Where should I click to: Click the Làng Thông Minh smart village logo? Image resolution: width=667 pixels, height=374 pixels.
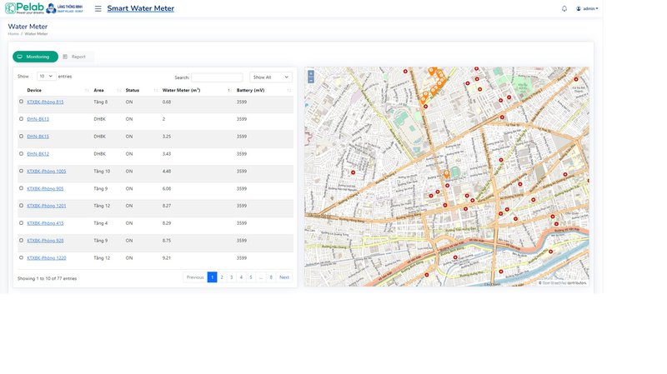coord(65,8)
